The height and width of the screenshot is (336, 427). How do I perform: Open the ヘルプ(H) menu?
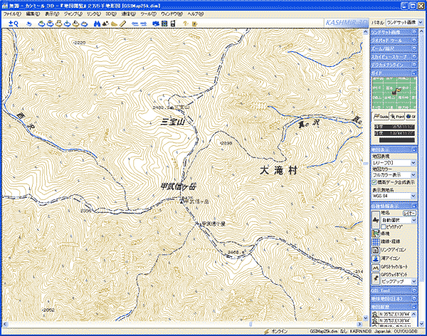195,14
